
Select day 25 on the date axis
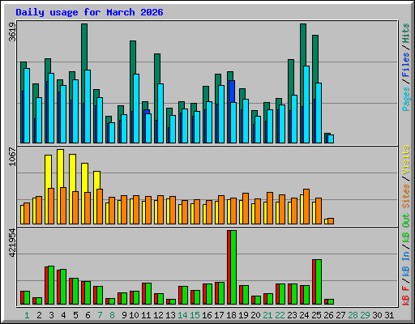(x=316, y=315)
